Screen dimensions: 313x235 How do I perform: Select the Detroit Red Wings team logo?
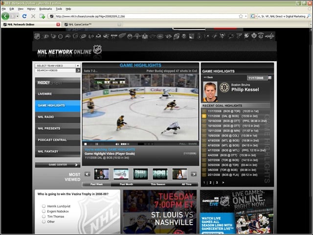pos(122,36)
